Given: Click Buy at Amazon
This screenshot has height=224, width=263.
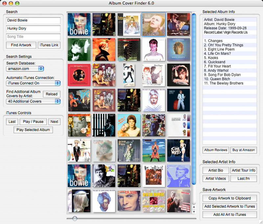Looking at the screenshot, I should [x=244, y=150].
